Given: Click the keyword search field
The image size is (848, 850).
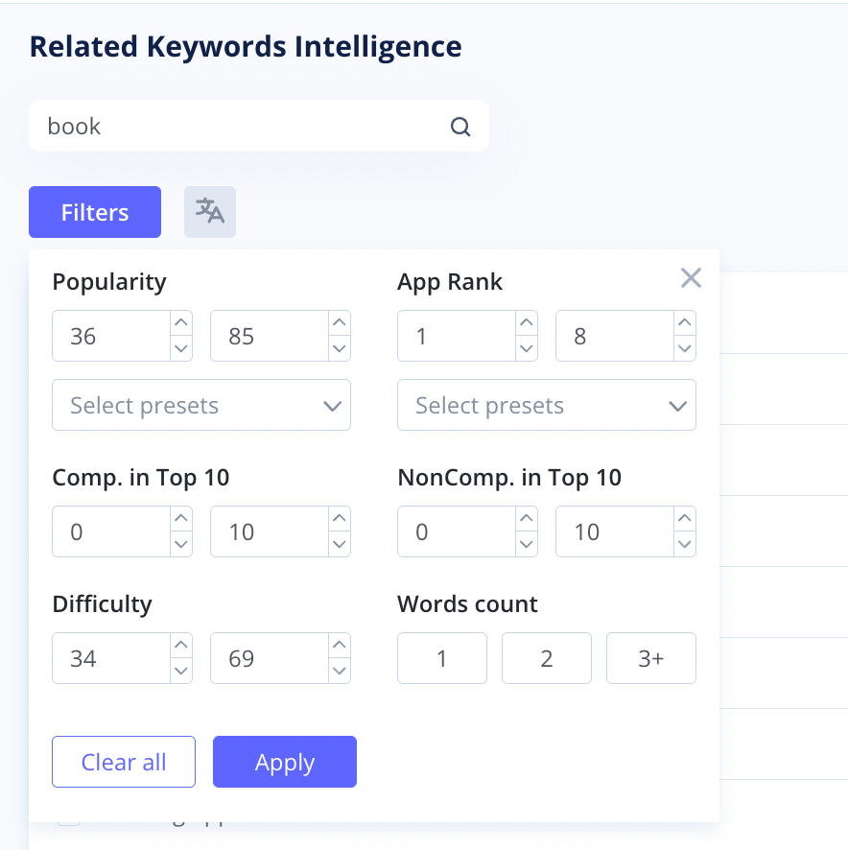Looking at the screenshot, I should [240, 127].
